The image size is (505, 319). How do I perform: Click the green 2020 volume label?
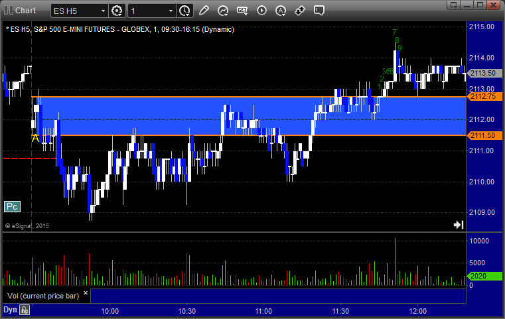pyautogui.click(x=484, y=276)
